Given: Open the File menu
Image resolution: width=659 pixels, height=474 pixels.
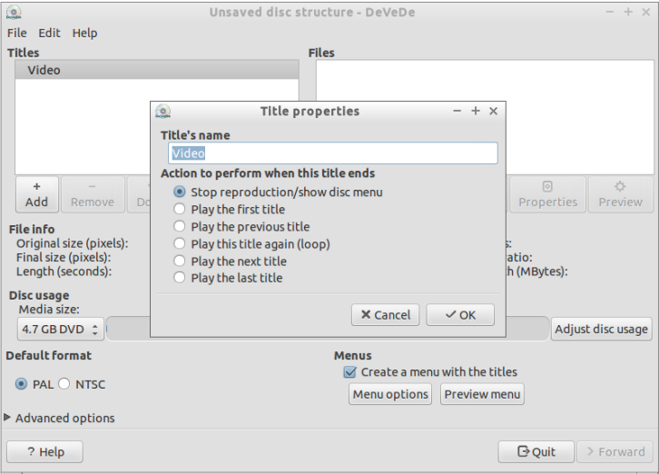Looking at the screenshot, I should 17,33.
